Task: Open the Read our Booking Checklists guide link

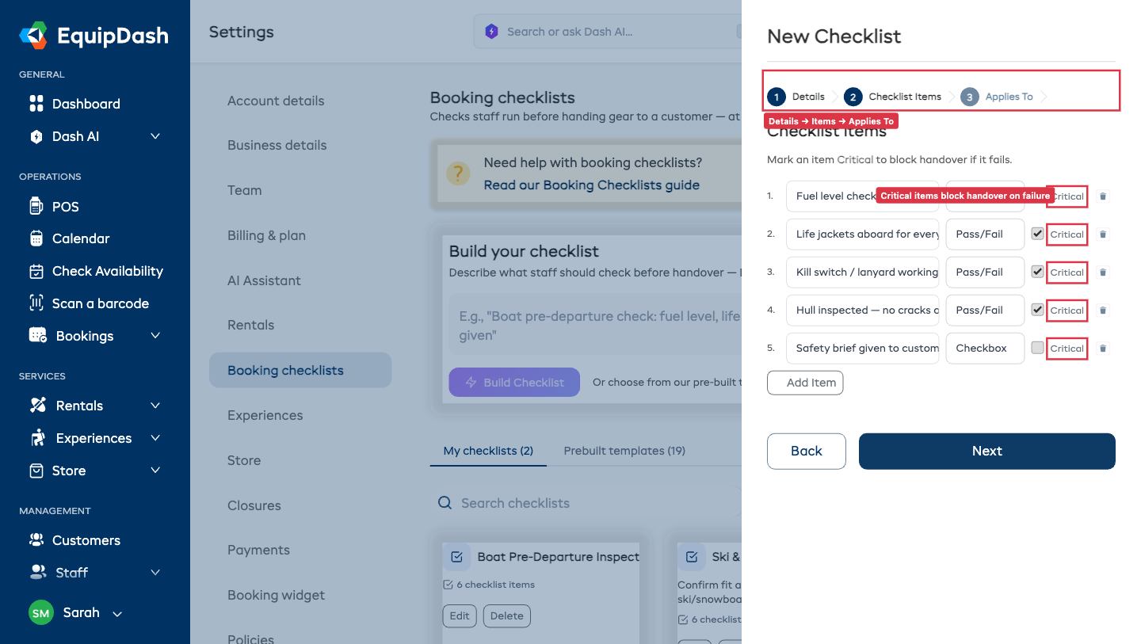Action: tap(592, 185)
